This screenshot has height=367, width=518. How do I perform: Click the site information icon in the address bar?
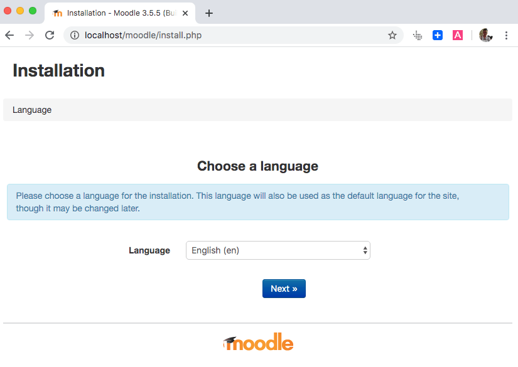(x=75, y=36)
